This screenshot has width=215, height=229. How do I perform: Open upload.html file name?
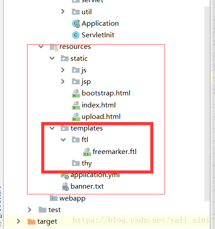point(101,117)
